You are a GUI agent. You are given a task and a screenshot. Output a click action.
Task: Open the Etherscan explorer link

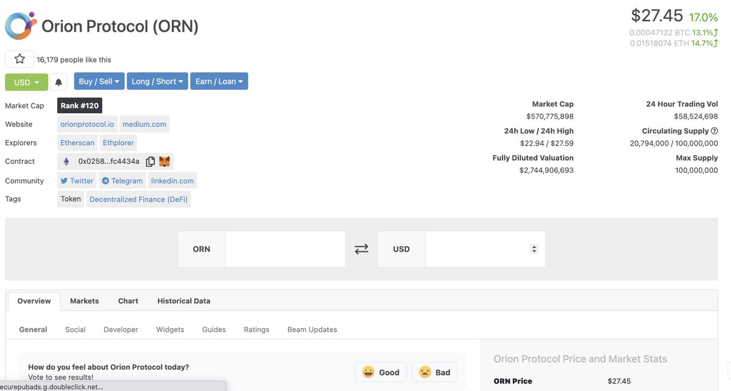(77, 143)
